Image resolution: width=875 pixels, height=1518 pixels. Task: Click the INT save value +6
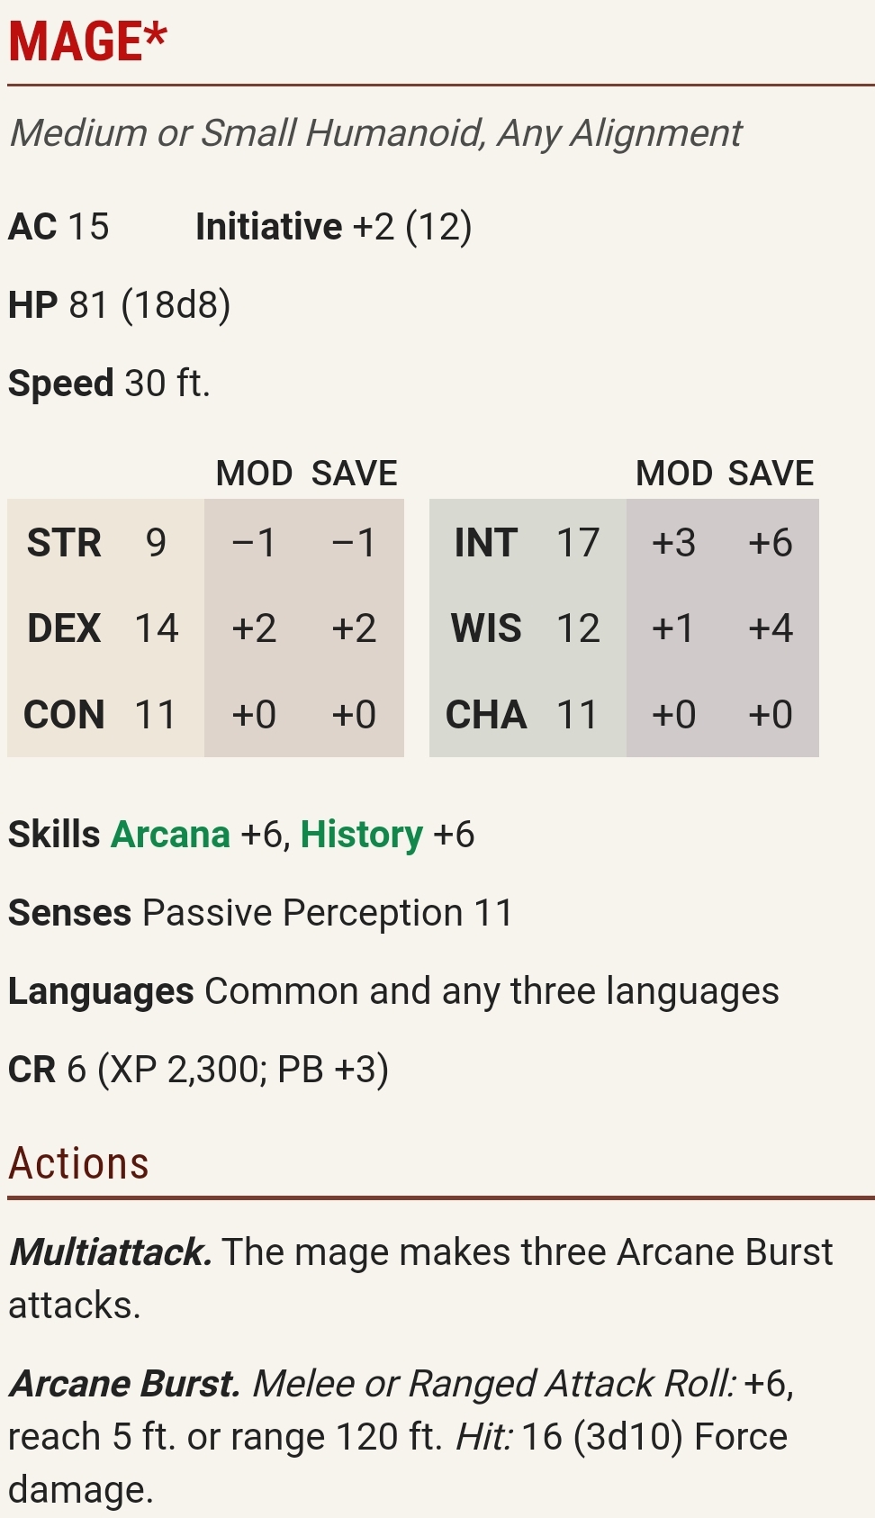tap(771, 543)
